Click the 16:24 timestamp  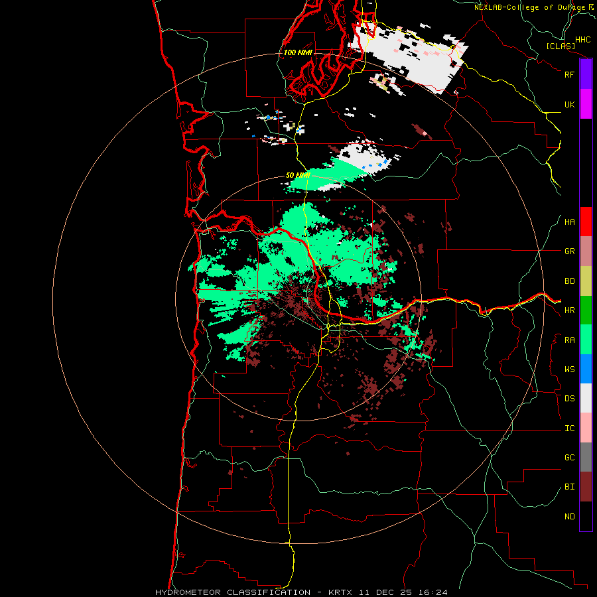434,592
